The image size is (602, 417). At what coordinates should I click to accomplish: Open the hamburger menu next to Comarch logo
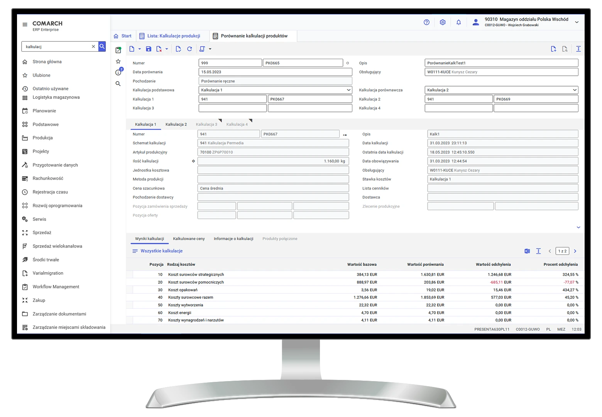point(25,25)
